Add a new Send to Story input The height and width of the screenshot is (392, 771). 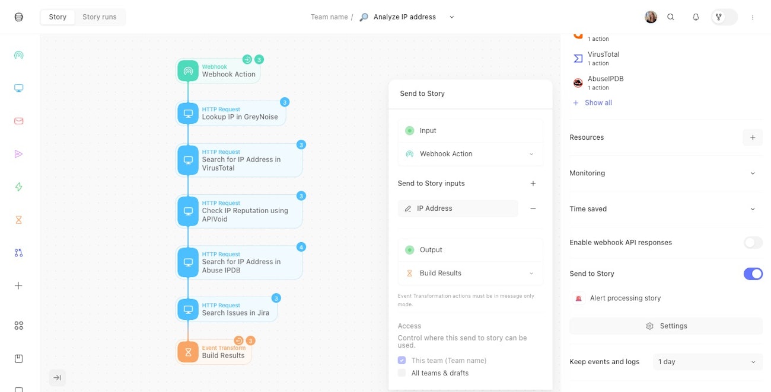click(533, 184)
